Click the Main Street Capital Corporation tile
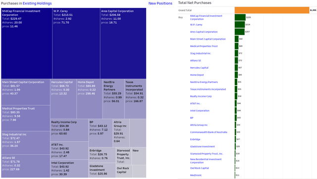The height and width of the screenshot is (179, 317). tap(26, 92)
